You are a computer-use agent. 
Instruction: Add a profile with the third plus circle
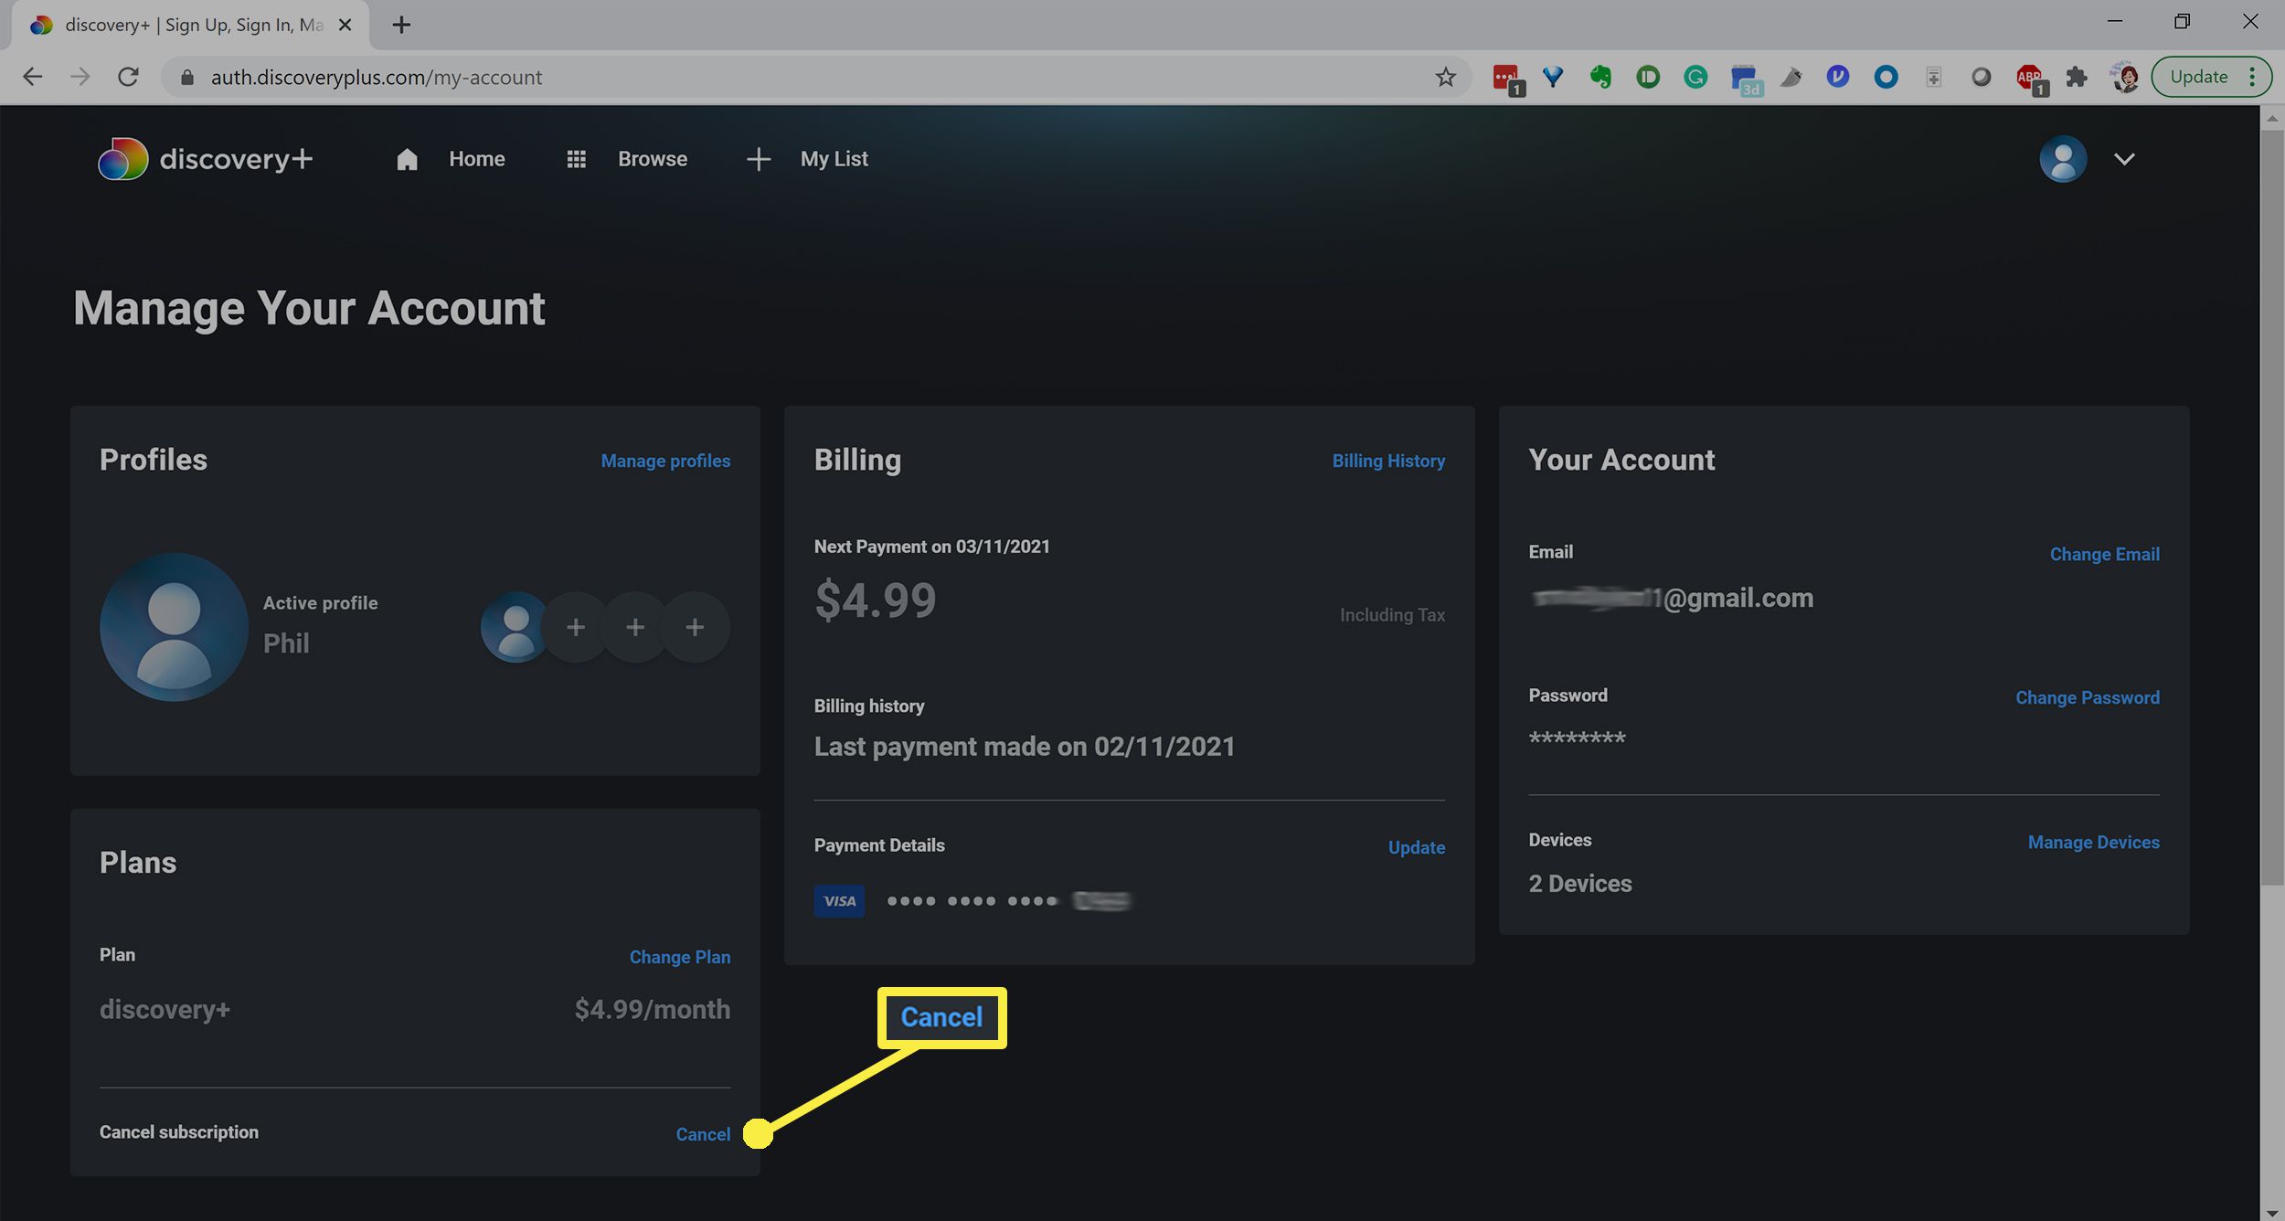[x=695, y=627]
